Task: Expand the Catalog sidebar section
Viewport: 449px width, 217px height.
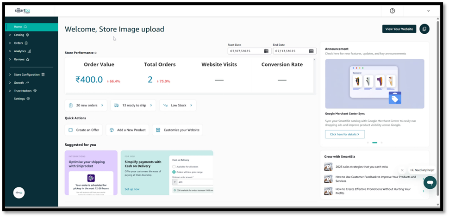Action: point(19,35)
